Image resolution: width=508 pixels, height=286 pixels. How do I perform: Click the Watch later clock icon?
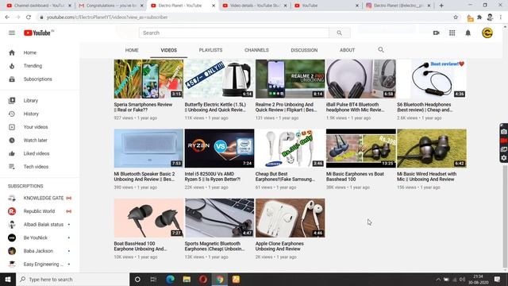pos(12,141)
